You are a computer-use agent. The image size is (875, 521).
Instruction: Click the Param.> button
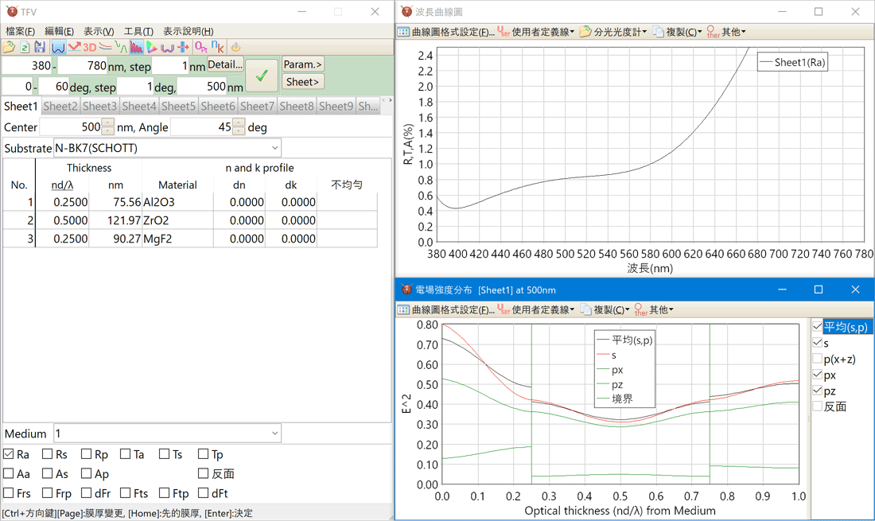pos(303,64)
